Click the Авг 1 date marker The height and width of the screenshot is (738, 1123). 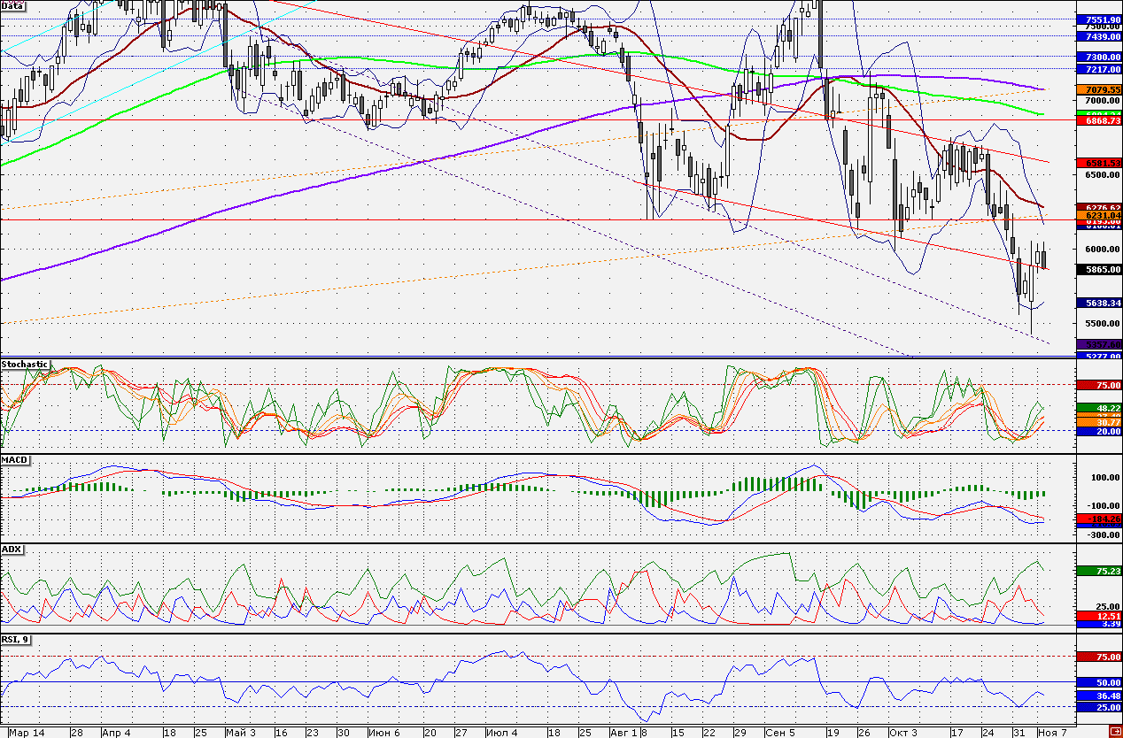pyautogui.click(x=623, y=733)
